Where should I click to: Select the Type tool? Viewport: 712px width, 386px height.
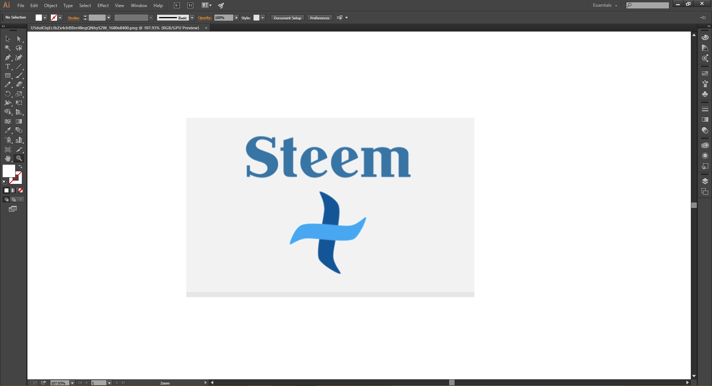(8, 66)
